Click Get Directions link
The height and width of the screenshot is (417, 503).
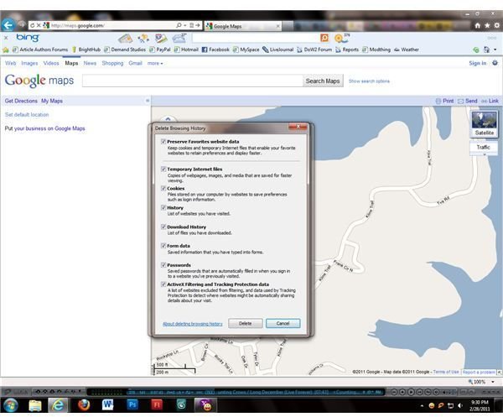pyautogui.click(x=21, y=101)
